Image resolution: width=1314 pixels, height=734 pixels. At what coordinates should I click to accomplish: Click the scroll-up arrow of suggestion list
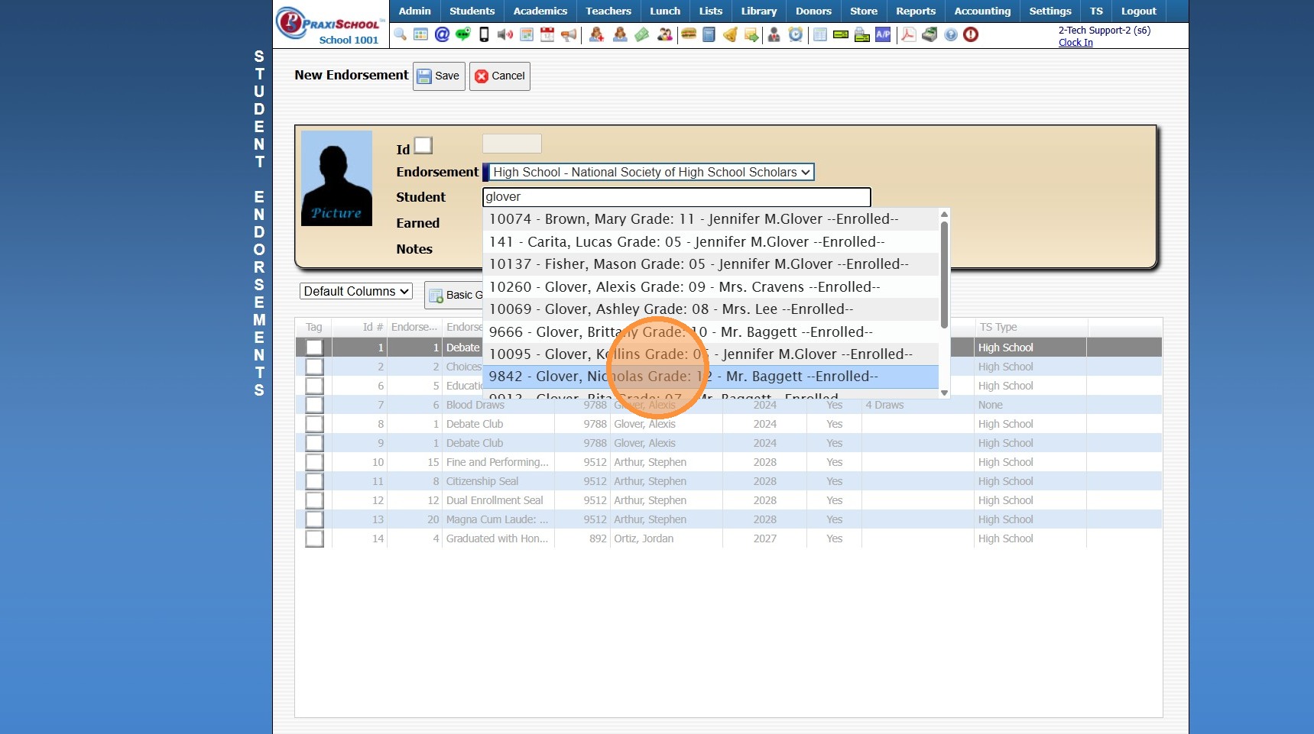[x=944, y=214]
